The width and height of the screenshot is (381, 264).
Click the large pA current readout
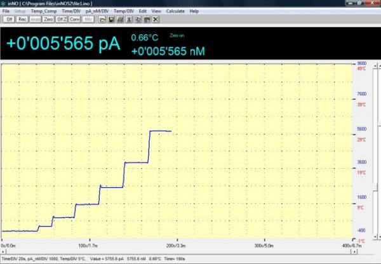[x=63, y=44]
